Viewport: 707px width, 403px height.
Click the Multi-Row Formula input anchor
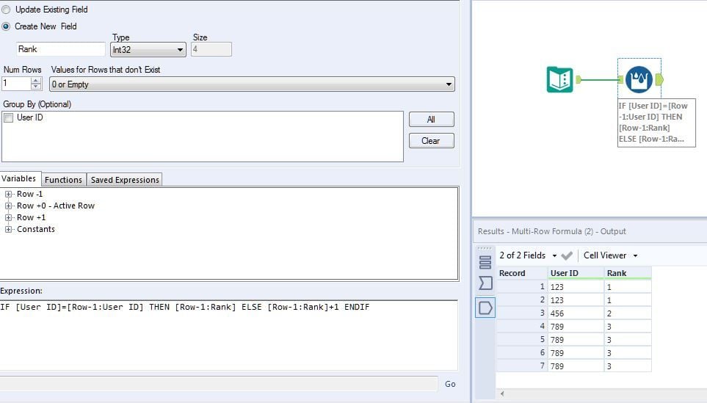621,80
